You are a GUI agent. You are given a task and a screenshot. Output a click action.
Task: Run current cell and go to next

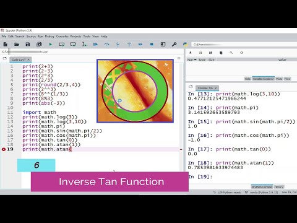pos(73,44)
